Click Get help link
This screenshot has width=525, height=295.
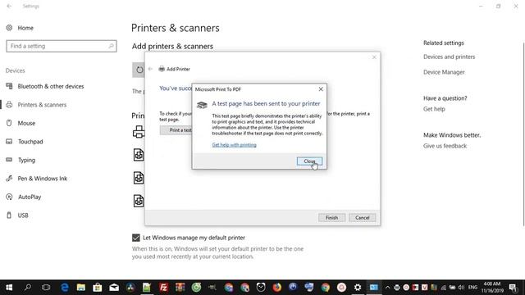tap(434, 109)
